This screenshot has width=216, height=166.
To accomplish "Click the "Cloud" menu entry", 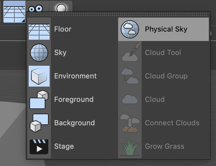I will coord(155,100).
